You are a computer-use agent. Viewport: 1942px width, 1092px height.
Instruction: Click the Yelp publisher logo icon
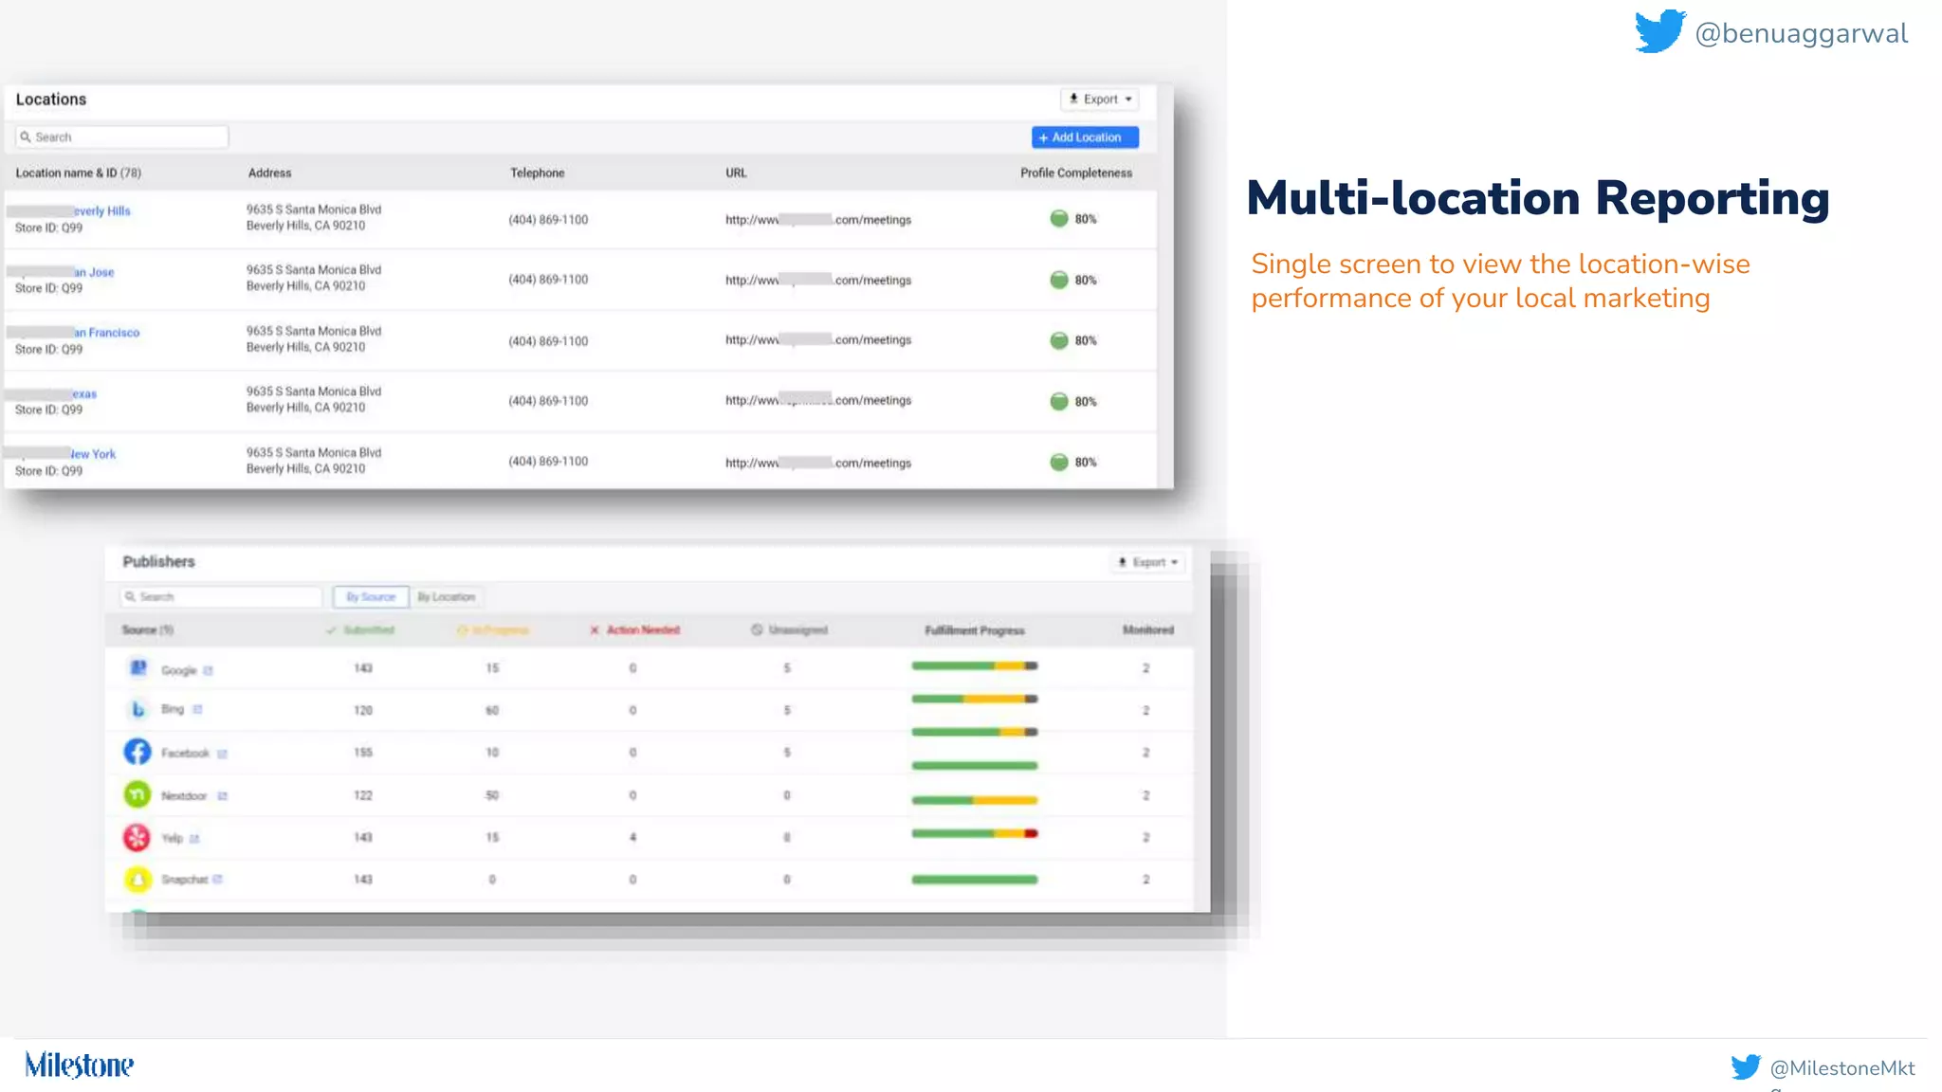[x=137, y=837]
